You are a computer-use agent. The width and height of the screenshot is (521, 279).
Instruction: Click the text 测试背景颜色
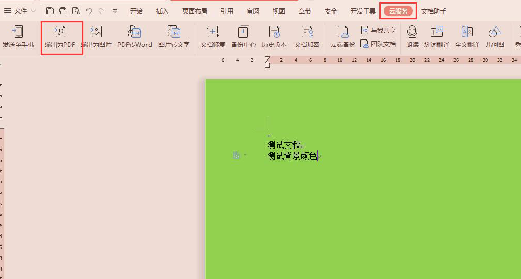tap(292, 156)
